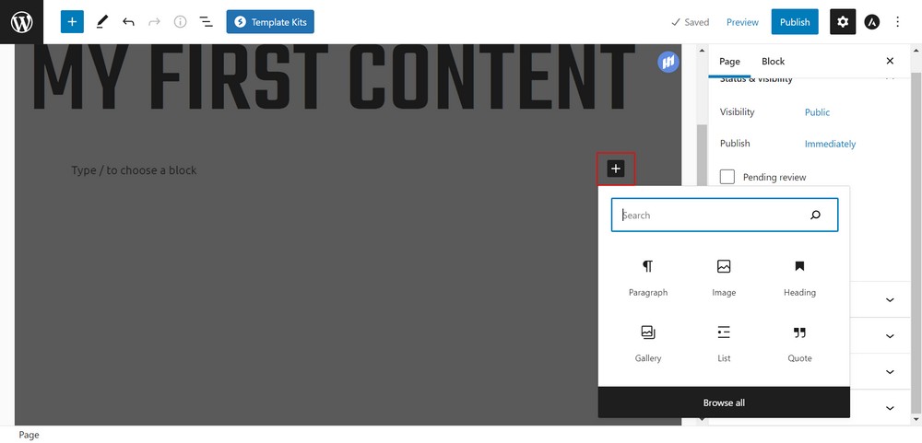
Task: Click the black Add block plus button
Action: [x=616, y=169]
